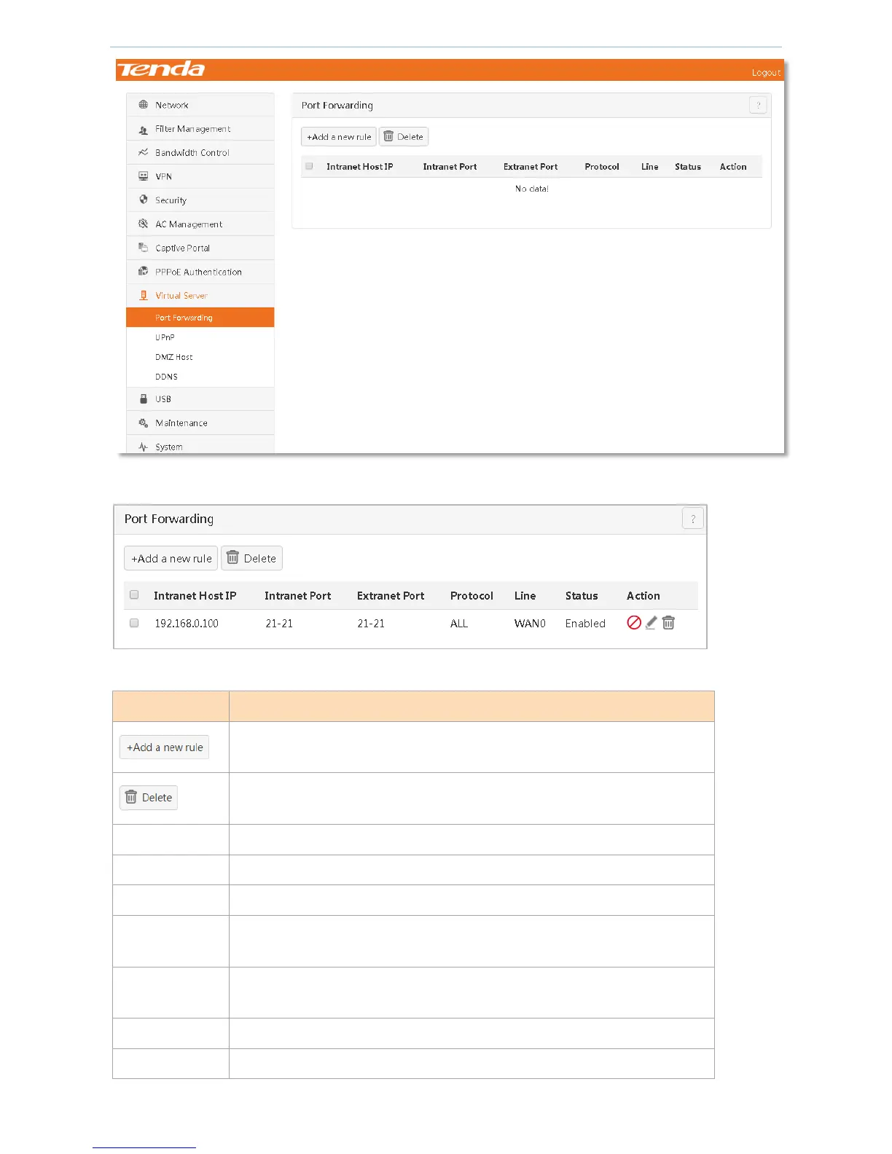Click +Add a new rule in Tenda window
892x1154 pixels.
(339, 137)
